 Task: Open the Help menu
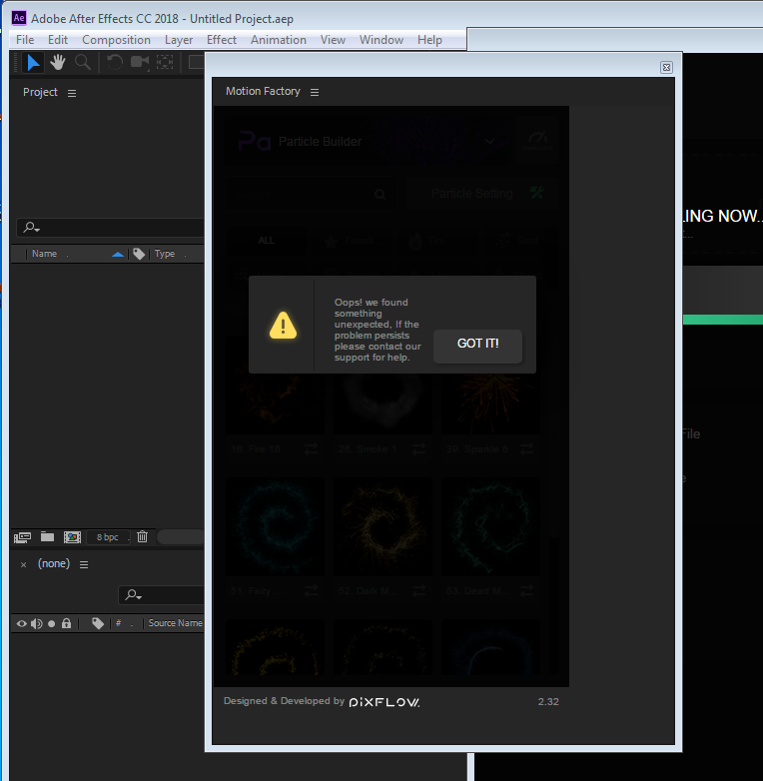[x=429, y=40]
